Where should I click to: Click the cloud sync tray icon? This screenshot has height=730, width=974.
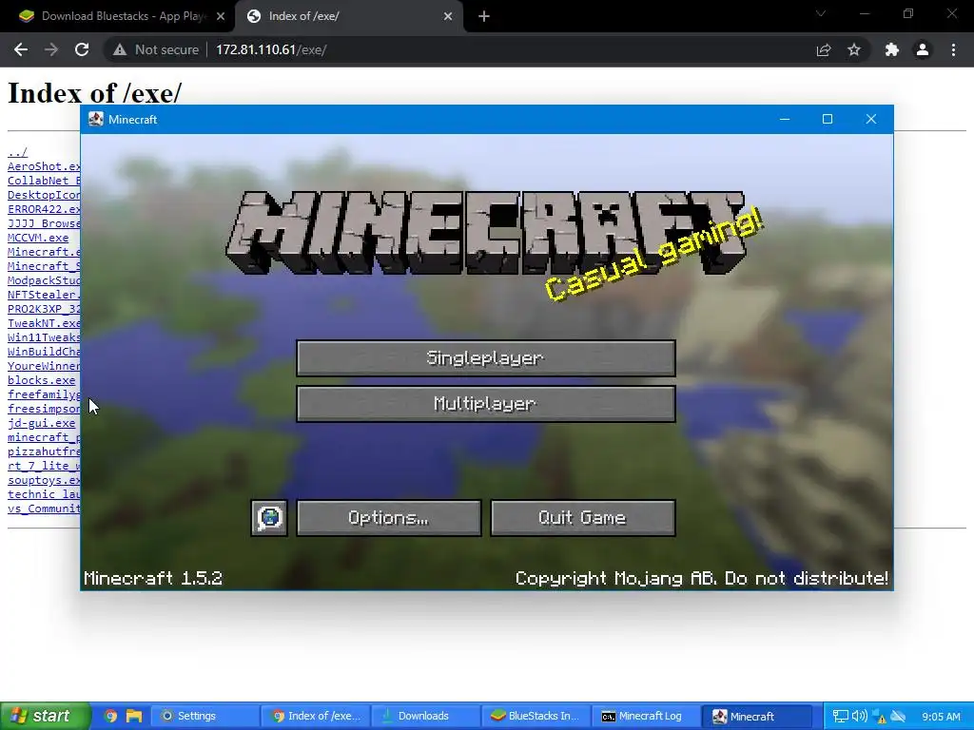pos(898,717)
